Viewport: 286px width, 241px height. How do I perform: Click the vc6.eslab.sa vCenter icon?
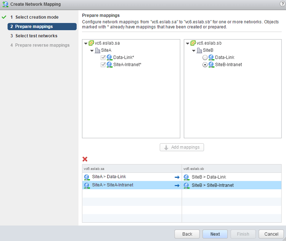(x=91, y=43)
